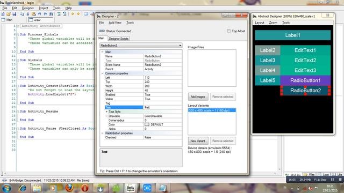Click the Save floppy disk icon

coord(15,14)
